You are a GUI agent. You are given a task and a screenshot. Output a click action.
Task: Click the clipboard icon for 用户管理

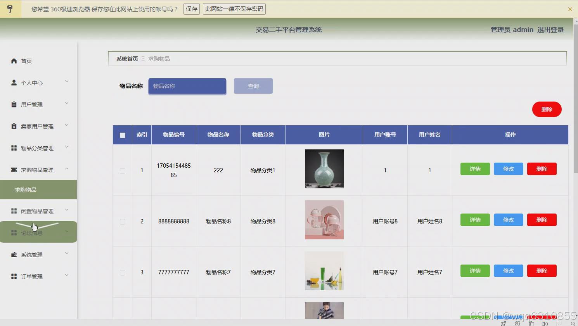tap(14, 104)
